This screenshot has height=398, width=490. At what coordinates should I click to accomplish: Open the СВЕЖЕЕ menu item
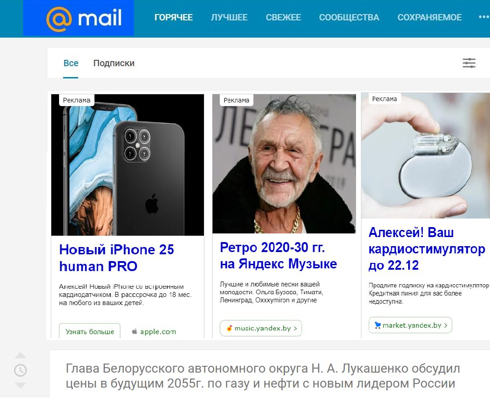283,18
